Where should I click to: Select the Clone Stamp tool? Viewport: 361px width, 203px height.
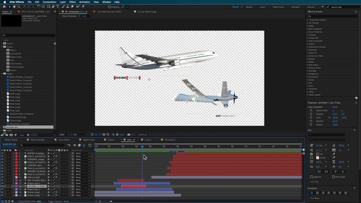(68, 7)
